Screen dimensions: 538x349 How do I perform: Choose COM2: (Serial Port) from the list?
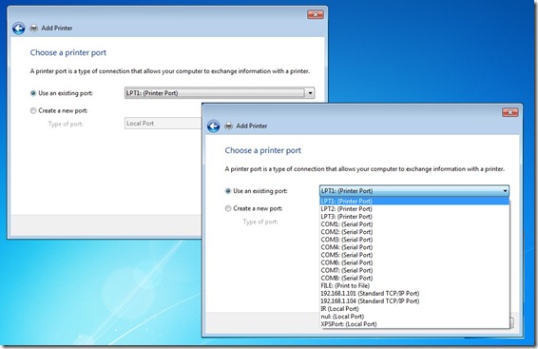(414, 232)
